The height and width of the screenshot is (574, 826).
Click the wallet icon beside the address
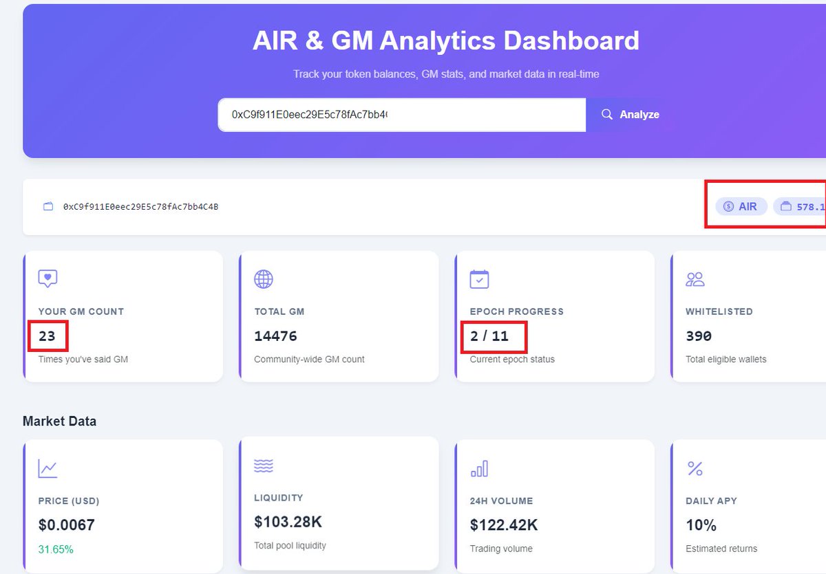[x=48, y=206]
